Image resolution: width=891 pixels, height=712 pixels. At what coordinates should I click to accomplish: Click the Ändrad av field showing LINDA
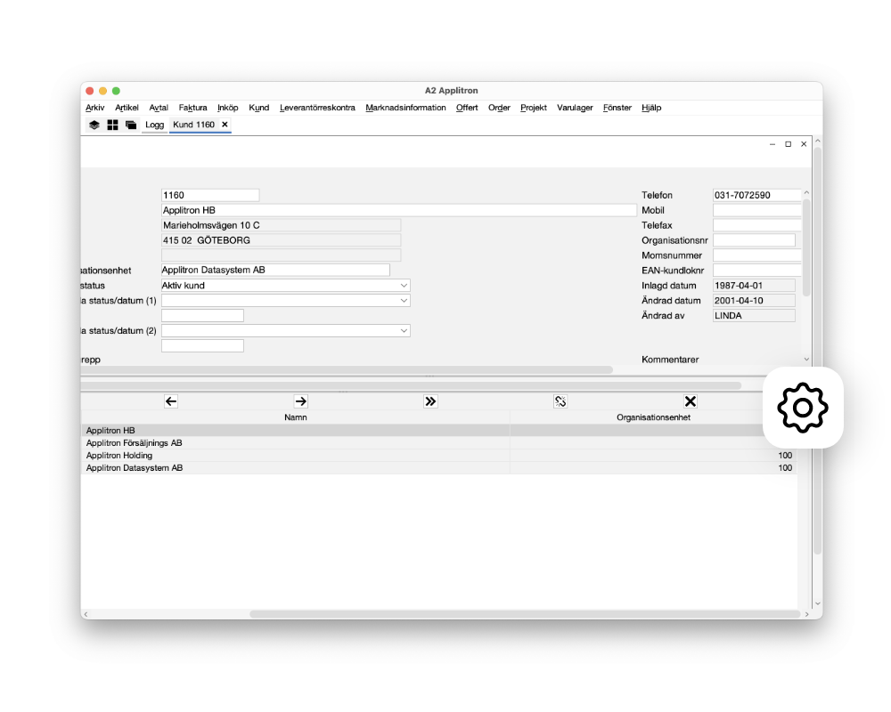[x=754, y=316]
